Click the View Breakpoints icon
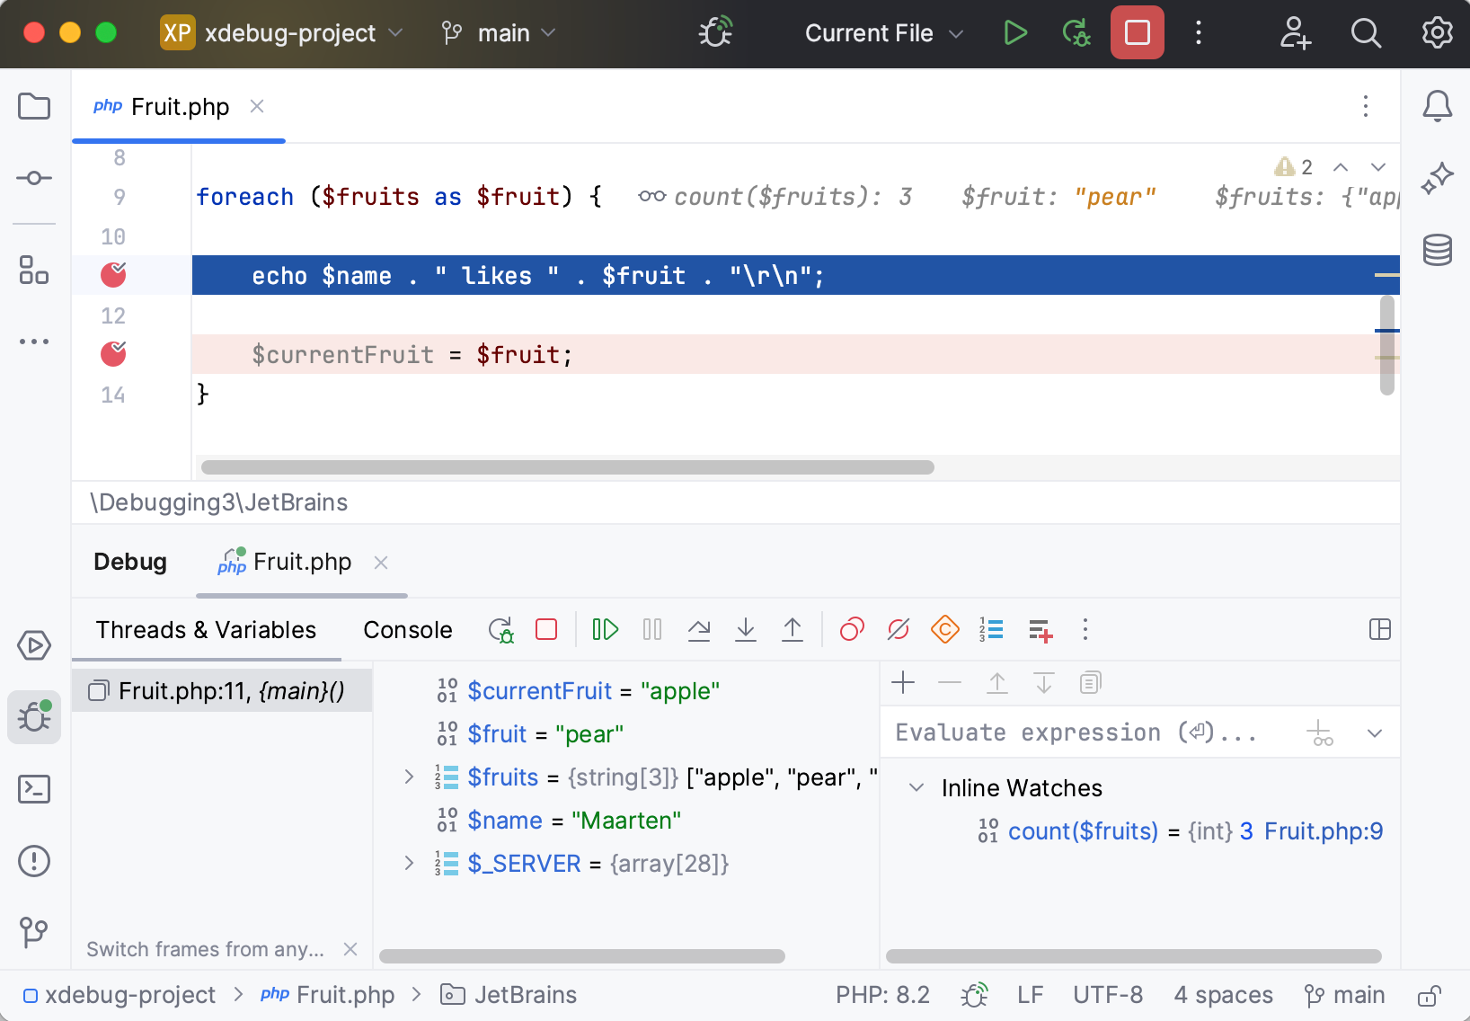This screenshot has width=1470, height=1021. click(851, 629)
